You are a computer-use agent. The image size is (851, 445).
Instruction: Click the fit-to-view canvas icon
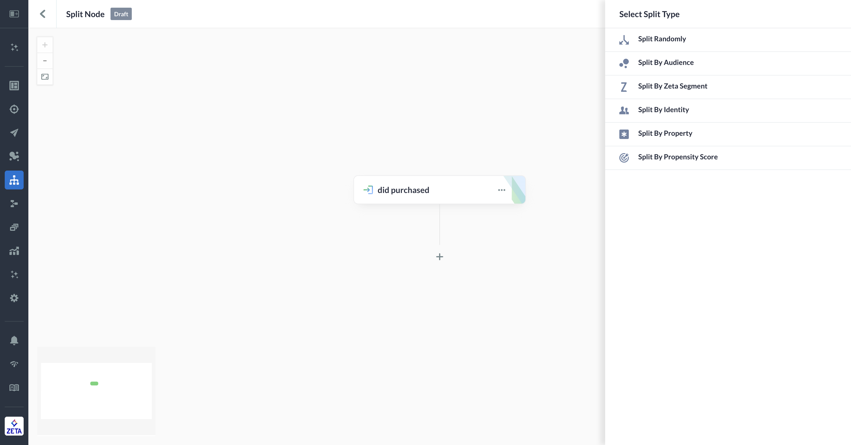tap(45, 77)
